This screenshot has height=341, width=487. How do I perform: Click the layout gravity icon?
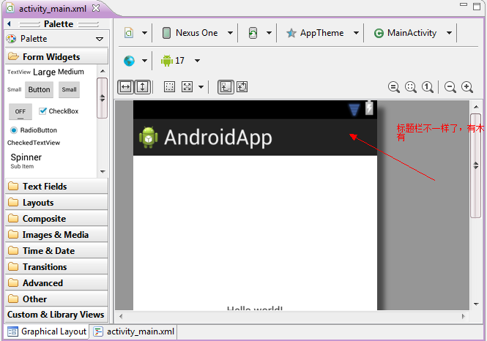(x=187, y=87)
